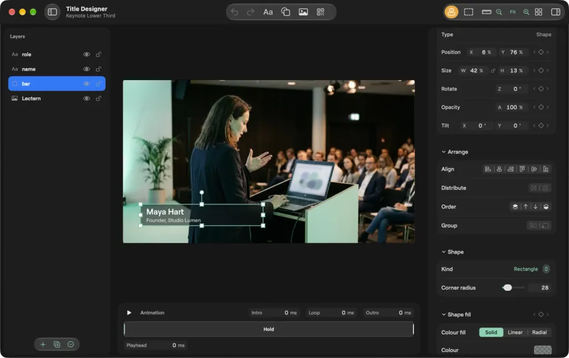
Task: Select the name text layer
Action: [57, 69]
